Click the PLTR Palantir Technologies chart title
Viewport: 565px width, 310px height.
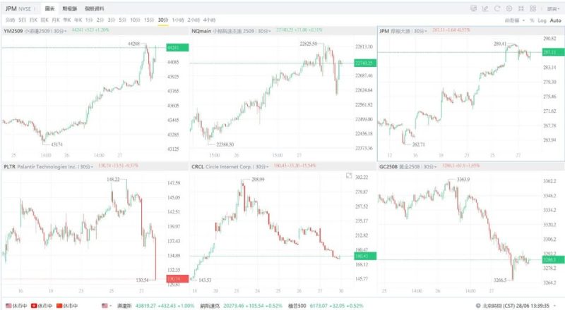(42, 166)
